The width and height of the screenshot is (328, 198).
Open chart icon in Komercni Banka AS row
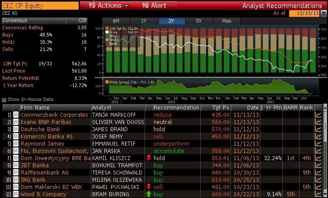pos(318,136)
